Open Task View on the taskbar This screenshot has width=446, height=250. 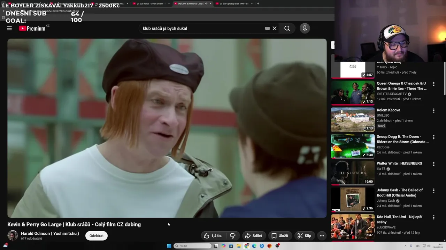coord(216,246)
